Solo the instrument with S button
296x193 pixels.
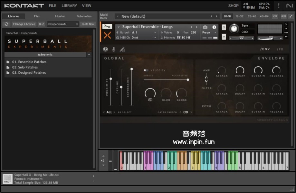pyautogui.click(x=224, y=27)
